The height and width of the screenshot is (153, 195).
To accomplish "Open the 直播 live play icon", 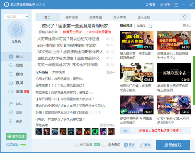I will (11, 83).
